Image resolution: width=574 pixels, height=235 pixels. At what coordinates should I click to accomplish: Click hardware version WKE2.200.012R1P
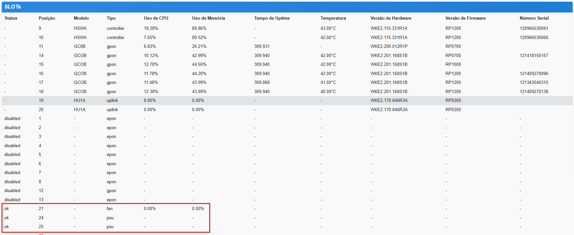point(389,47)
